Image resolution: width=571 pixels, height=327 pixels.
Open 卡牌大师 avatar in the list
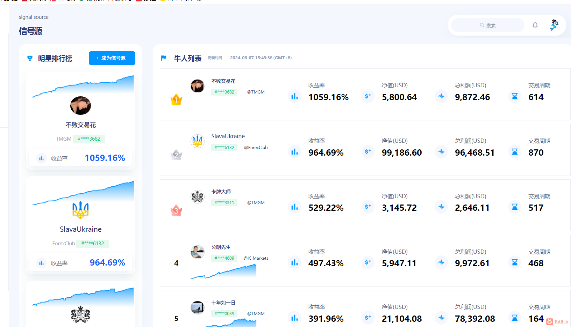click(198, 196)
